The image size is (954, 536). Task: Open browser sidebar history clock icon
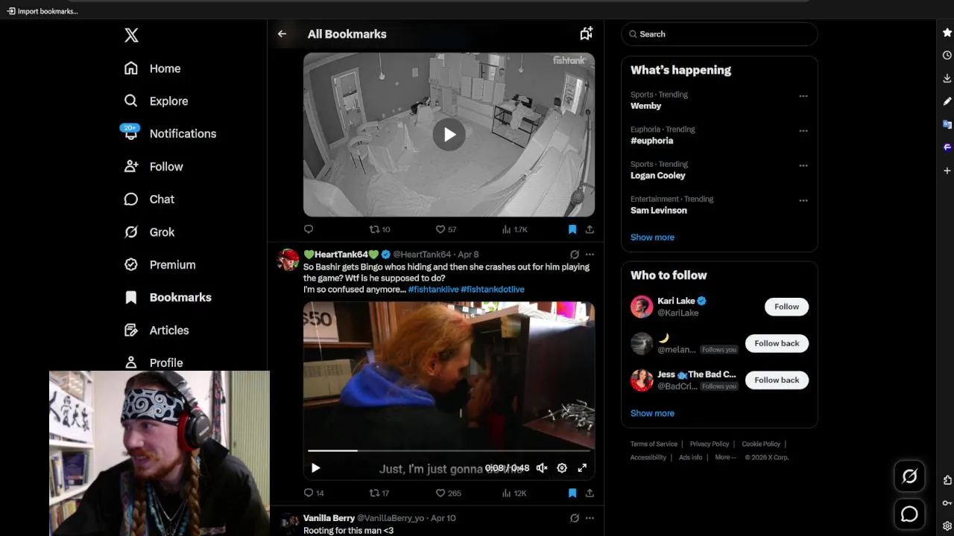tap(947, 55)
